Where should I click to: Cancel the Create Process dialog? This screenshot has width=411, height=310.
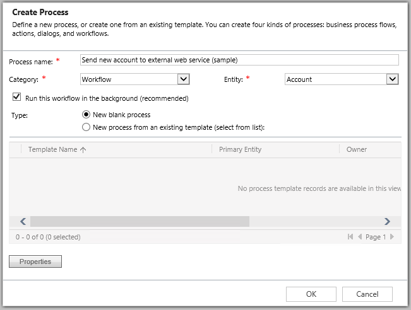coord(367,294)
